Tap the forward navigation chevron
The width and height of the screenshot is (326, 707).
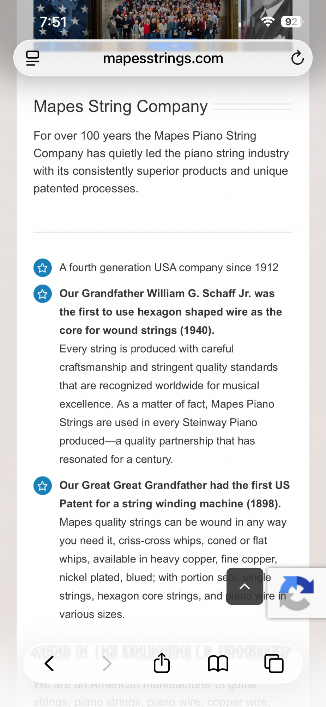tap(107, 664)
